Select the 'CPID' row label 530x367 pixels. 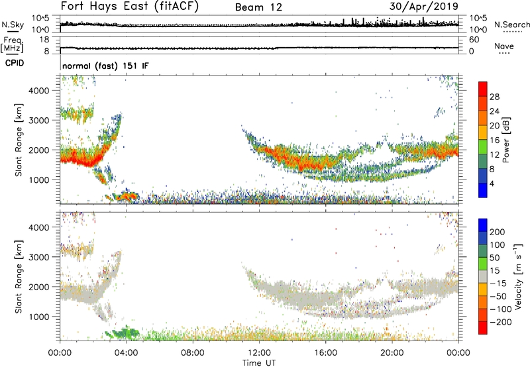click(x=15, y=63)
